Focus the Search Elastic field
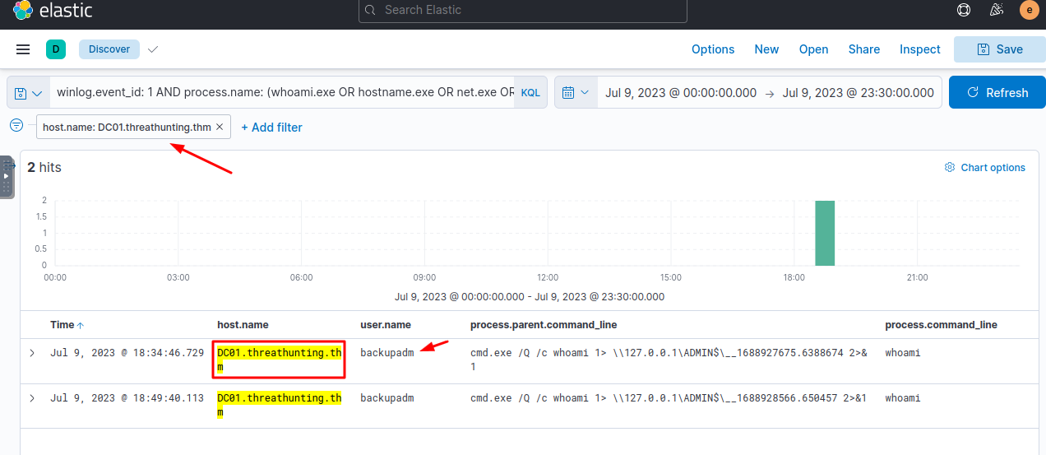This screenshot has width=1046, height=455. (x=522, y=11)
